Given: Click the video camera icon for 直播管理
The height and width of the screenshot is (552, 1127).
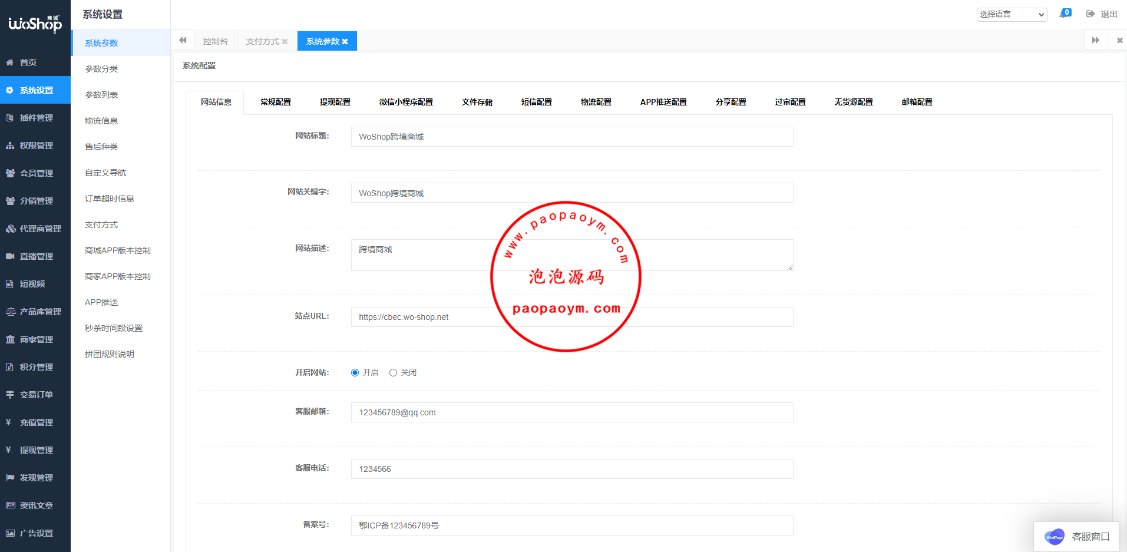Looking at the screenshot, I should [x=10, y=256].
